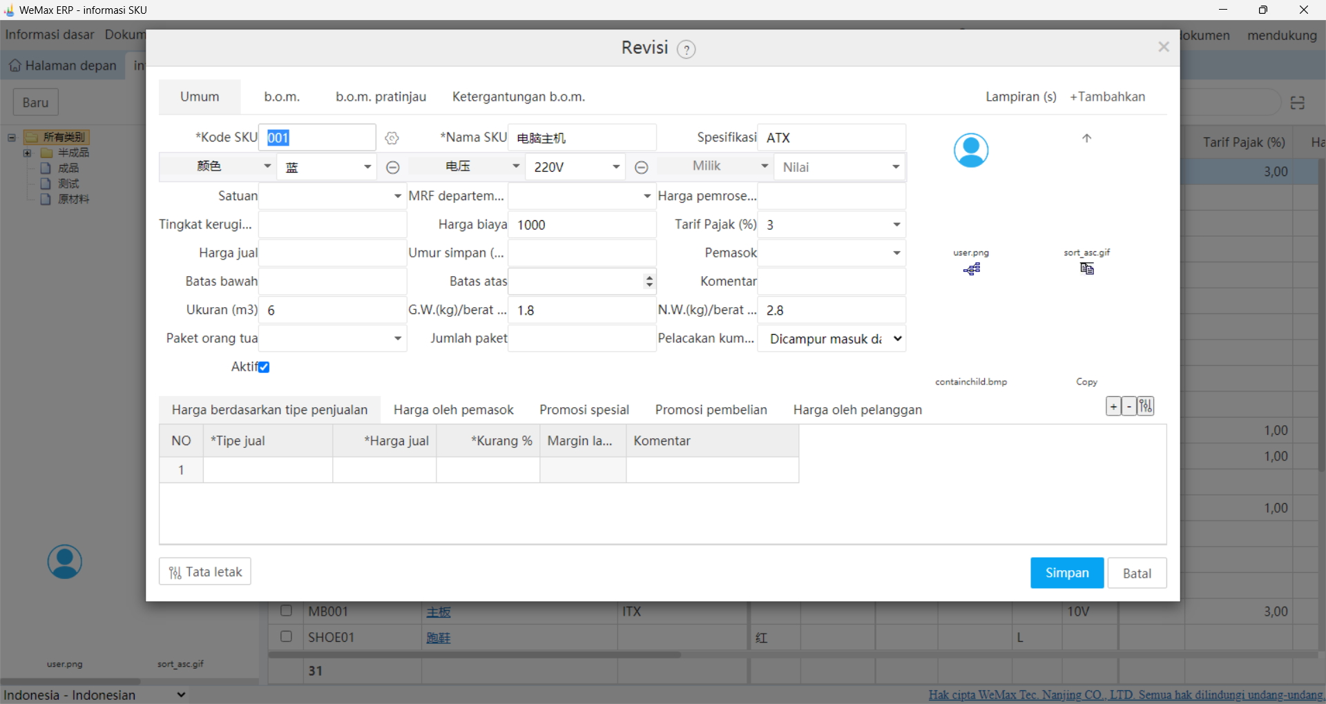Screen dimensions: 1326x704
Task: Click the Batal button
Action: 1136,573
